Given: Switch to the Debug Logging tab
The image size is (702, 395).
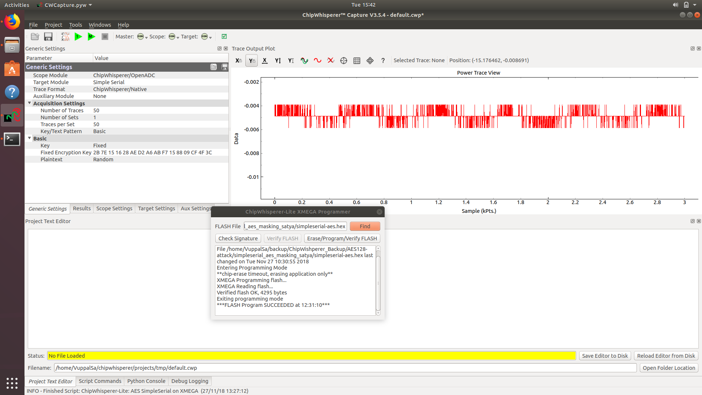Looking at the screenshot, I should coord(190,381).
